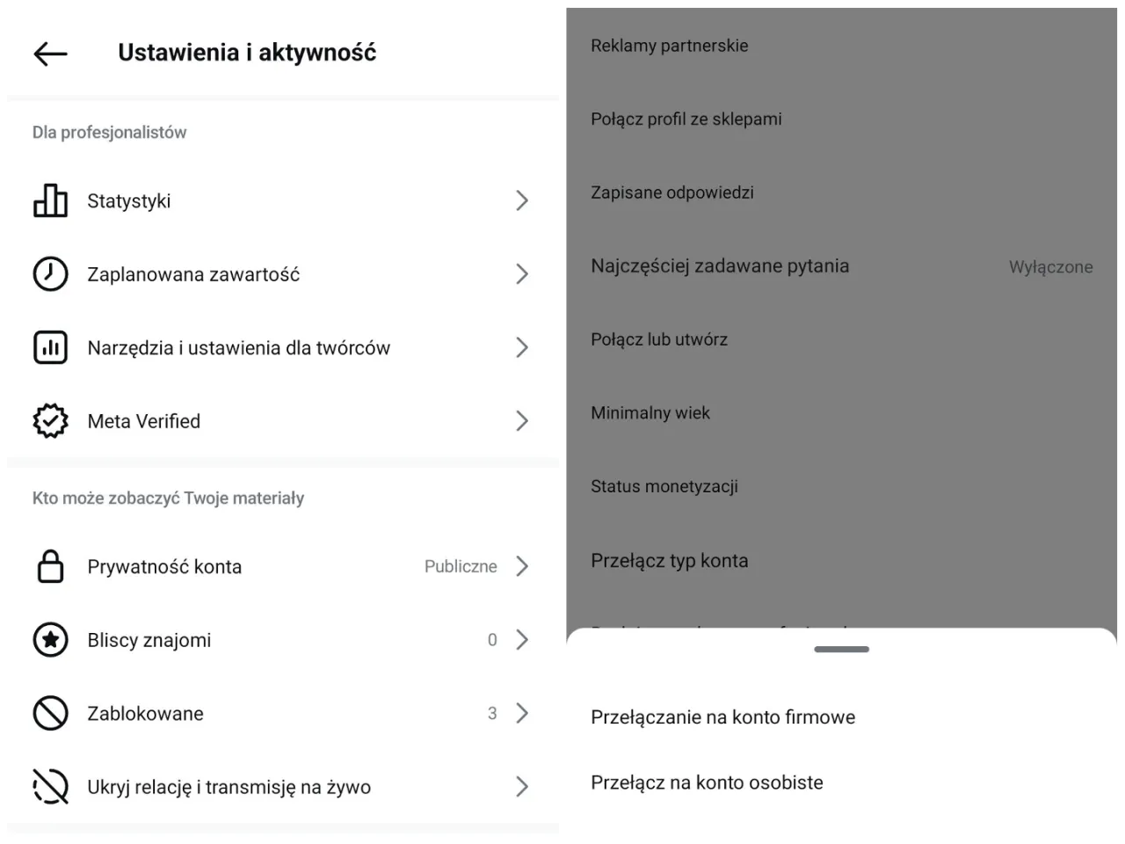The height and width of the screenshot is (844, 1125).
Task: Click the padlock icon for Prywatność konta
Action: tap(50, 567)
